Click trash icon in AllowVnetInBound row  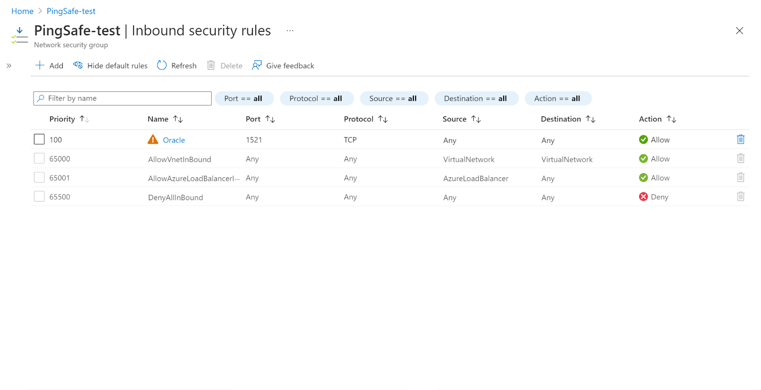741,158
